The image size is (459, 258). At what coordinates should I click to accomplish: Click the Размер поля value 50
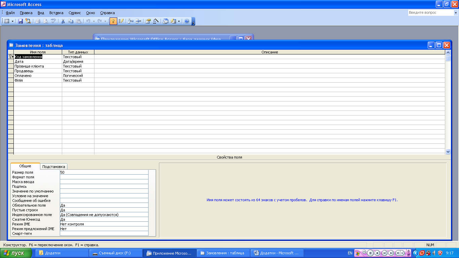104,172
